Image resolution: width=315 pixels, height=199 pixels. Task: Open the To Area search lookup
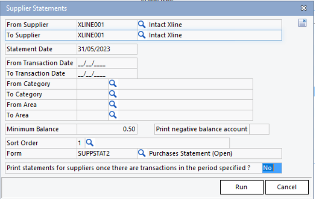click(x=113, y=115)
